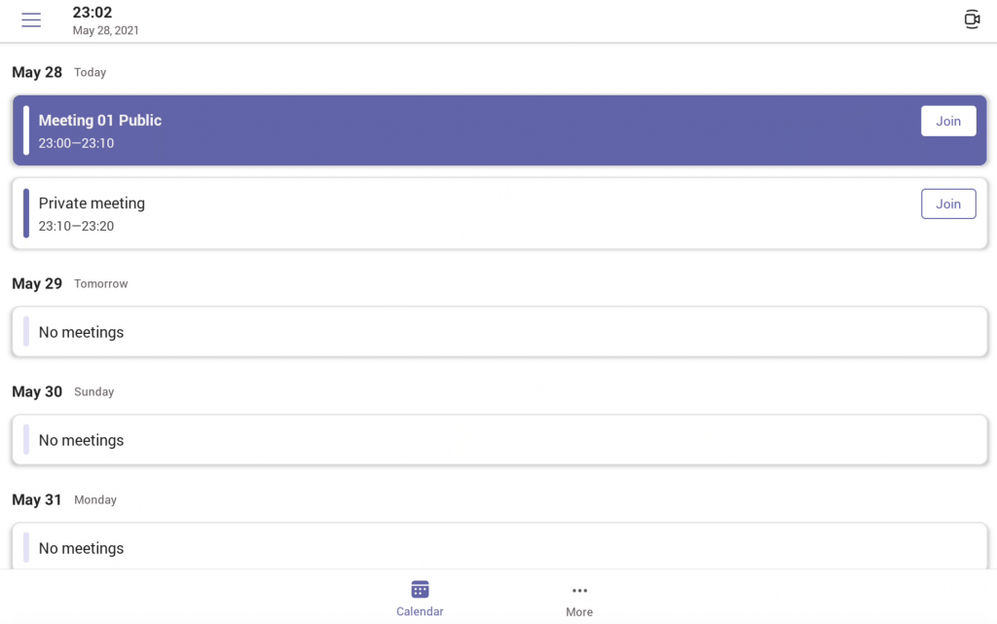The height and width of the screenshot is (624, 997).
Task: Click the May 29 Tomorrow date header
Action: click(x=69, y=283)
